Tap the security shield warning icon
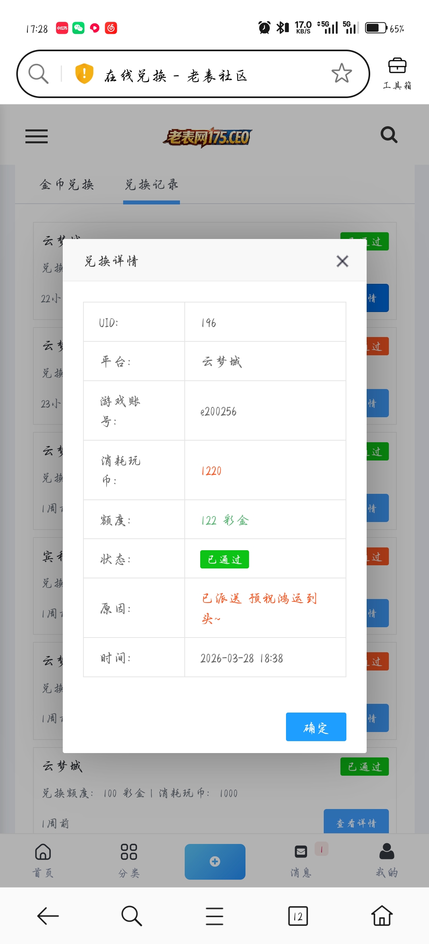429x944 pixels. tap(84, 74)
